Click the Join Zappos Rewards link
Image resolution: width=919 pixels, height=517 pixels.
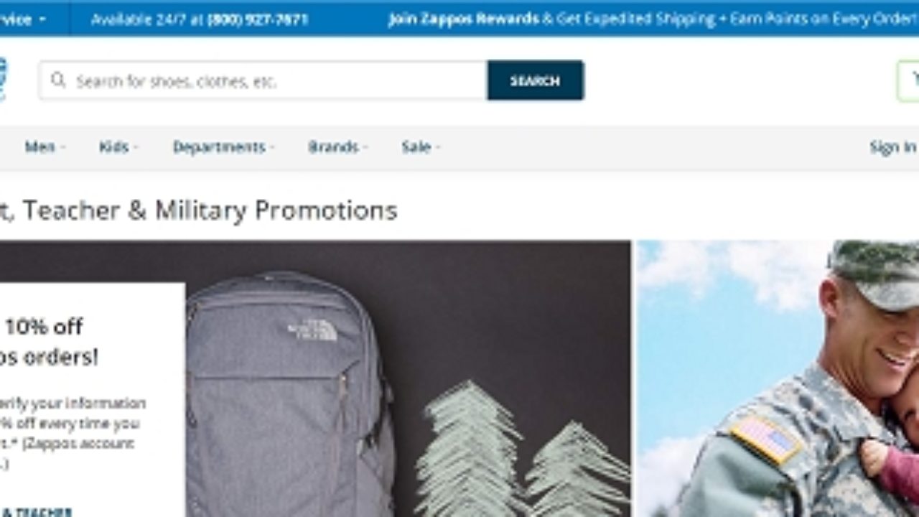(x=463, y=19)
